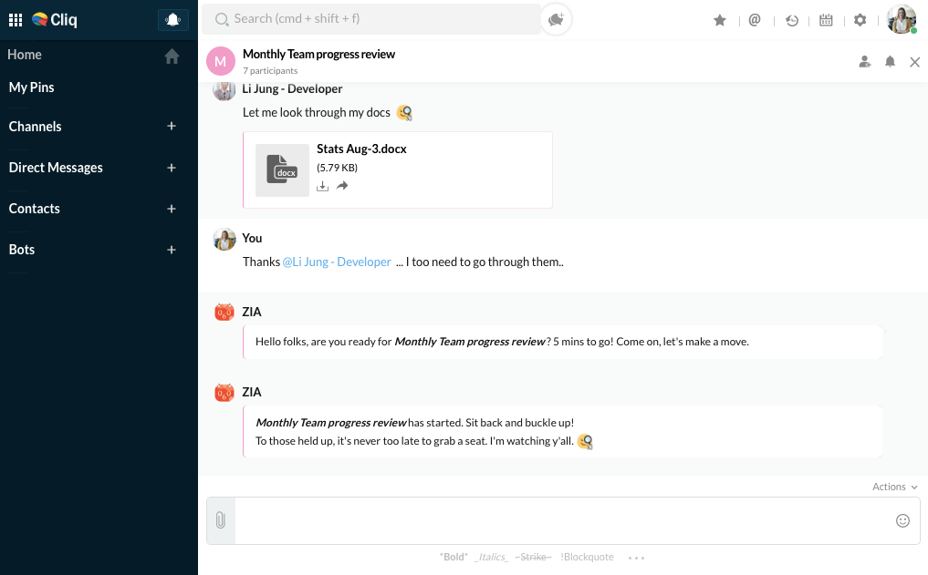Add participants using the person icon

pyautogui.click(x=864, y=62)
